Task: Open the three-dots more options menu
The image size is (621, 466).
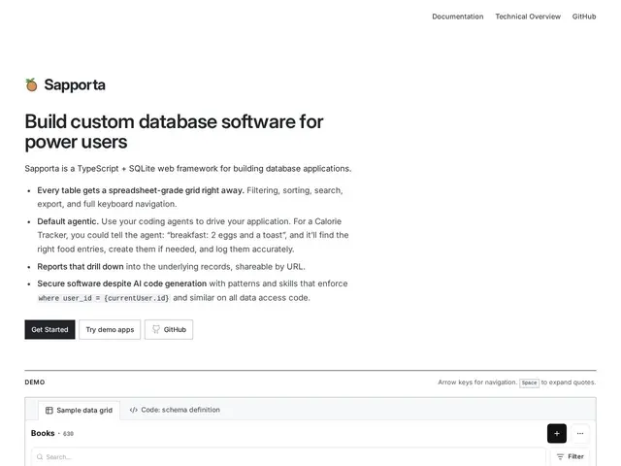Action: pos(580,434)
